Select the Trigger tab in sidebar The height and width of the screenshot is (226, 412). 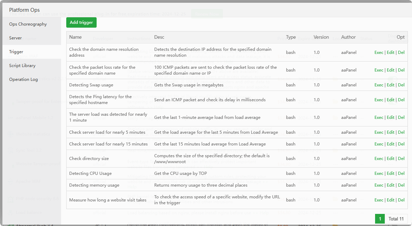pyautogui.click(x=16, y=52)
